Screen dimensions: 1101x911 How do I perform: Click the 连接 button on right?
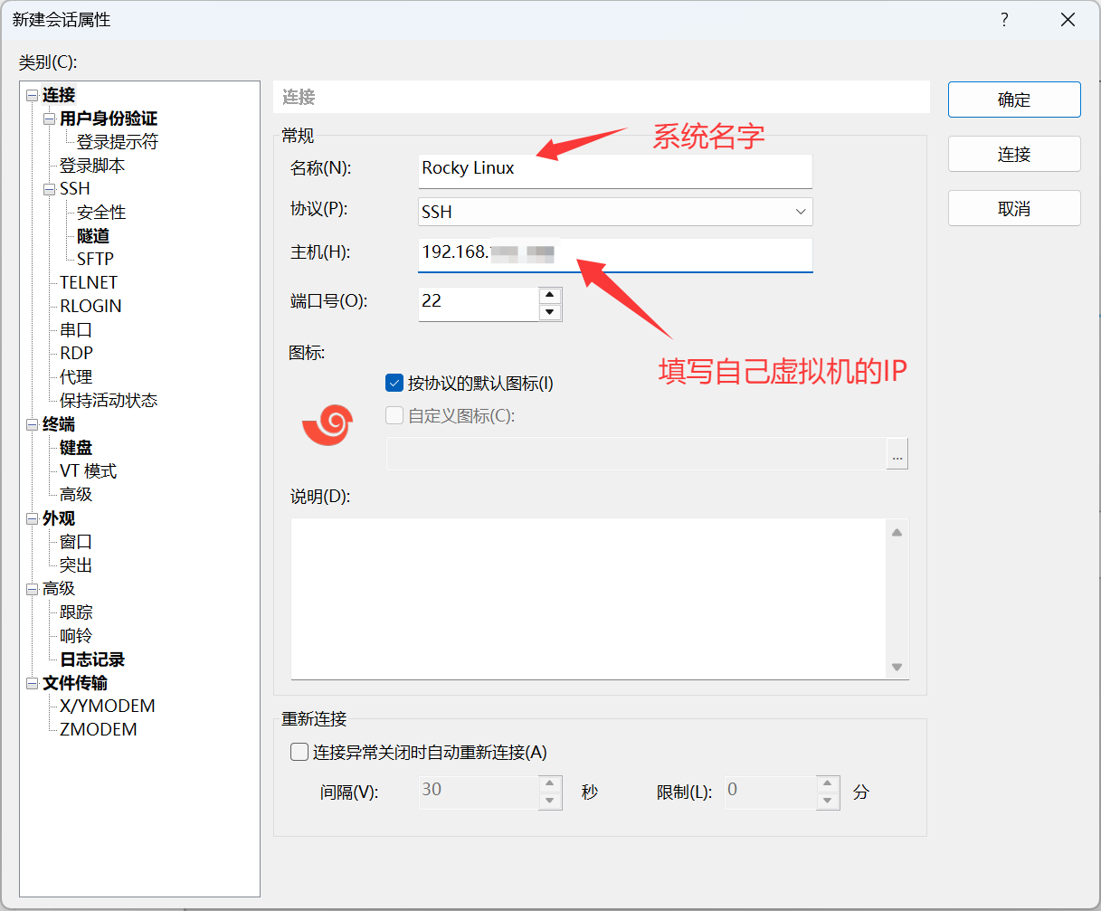(1013, 154)
